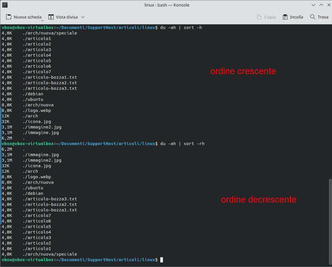
Task: Select './icona.jpg' in the sort -h output
Action: tap(37, 122)
